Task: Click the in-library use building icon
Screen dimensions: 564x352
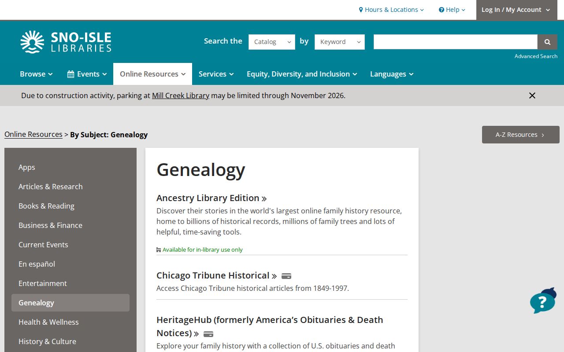Action: pyautogui.click(x=159, y=250)
